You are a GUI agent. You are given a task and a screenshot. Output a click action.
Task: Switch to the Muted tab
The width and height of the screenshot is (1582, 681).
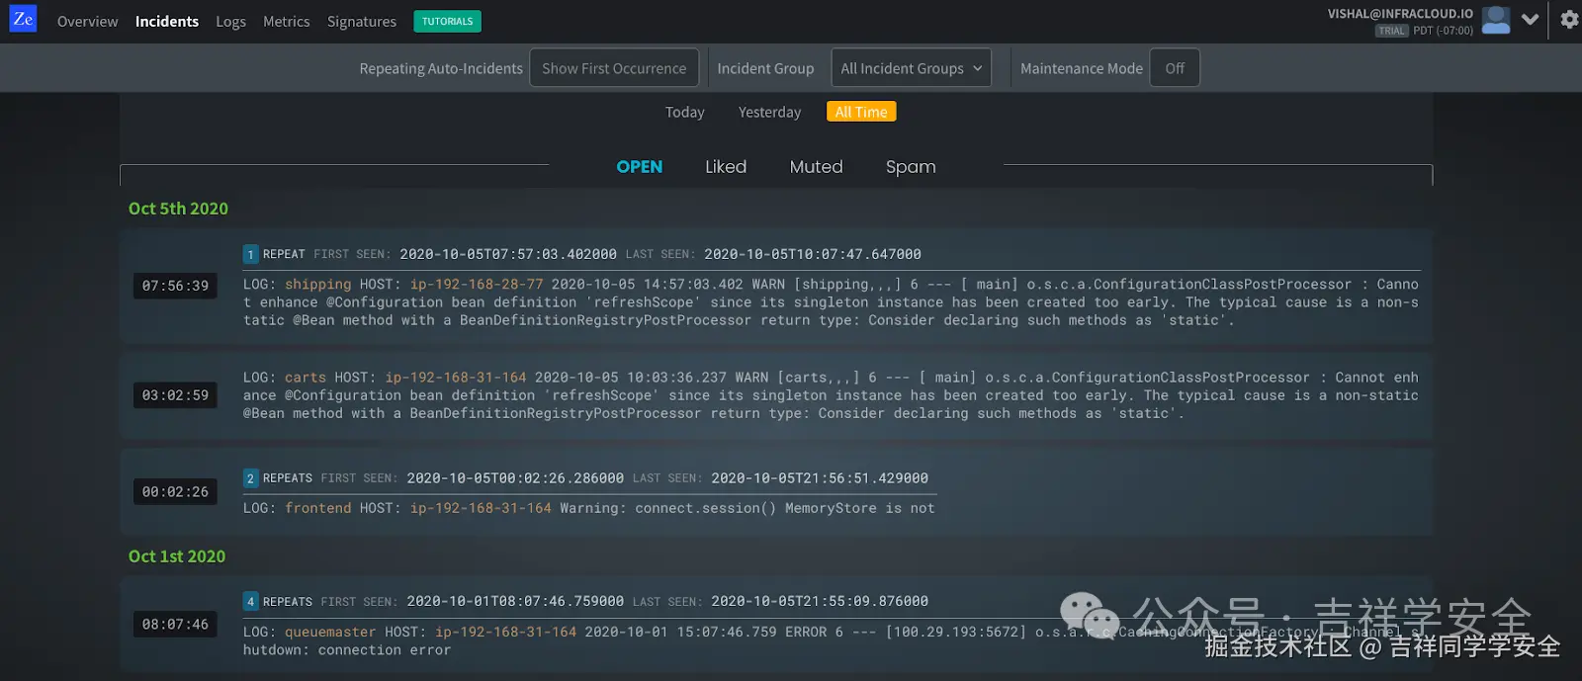click(x=817, y=167)
